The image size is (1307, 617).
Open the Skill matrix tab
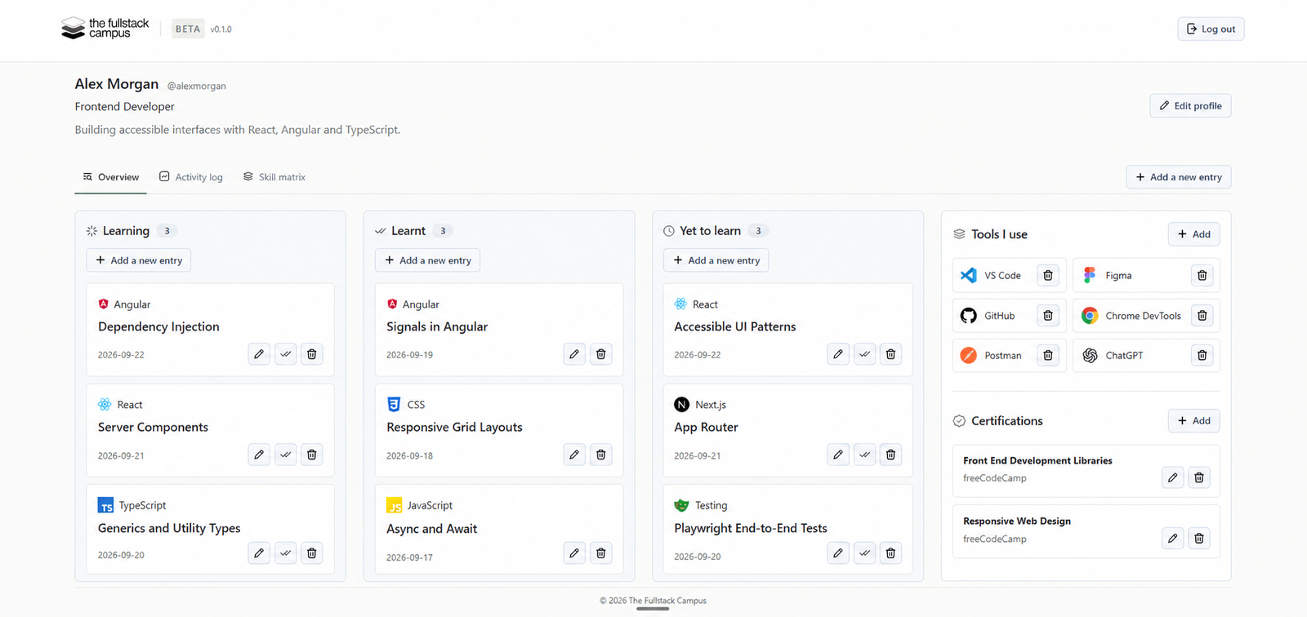tap(274, 177)
